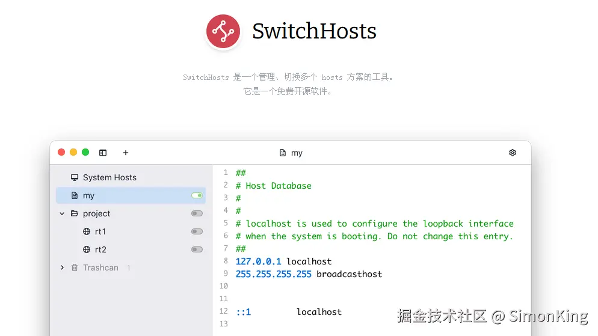Enable the rt2 hosts switch
This screenshot has height=336, width=598.
(x=197, y=249)
